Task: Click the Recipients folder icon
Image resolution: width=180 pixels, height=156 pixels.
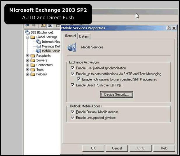Action: click(33, 56)
